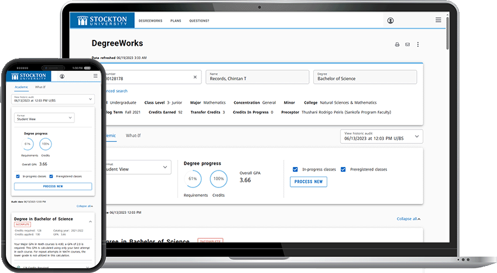This screenshot has width=497, height=273.
Task: Click the Fall 2021 catalog term text
Action: pyautogui.click(x=132, y=112)
